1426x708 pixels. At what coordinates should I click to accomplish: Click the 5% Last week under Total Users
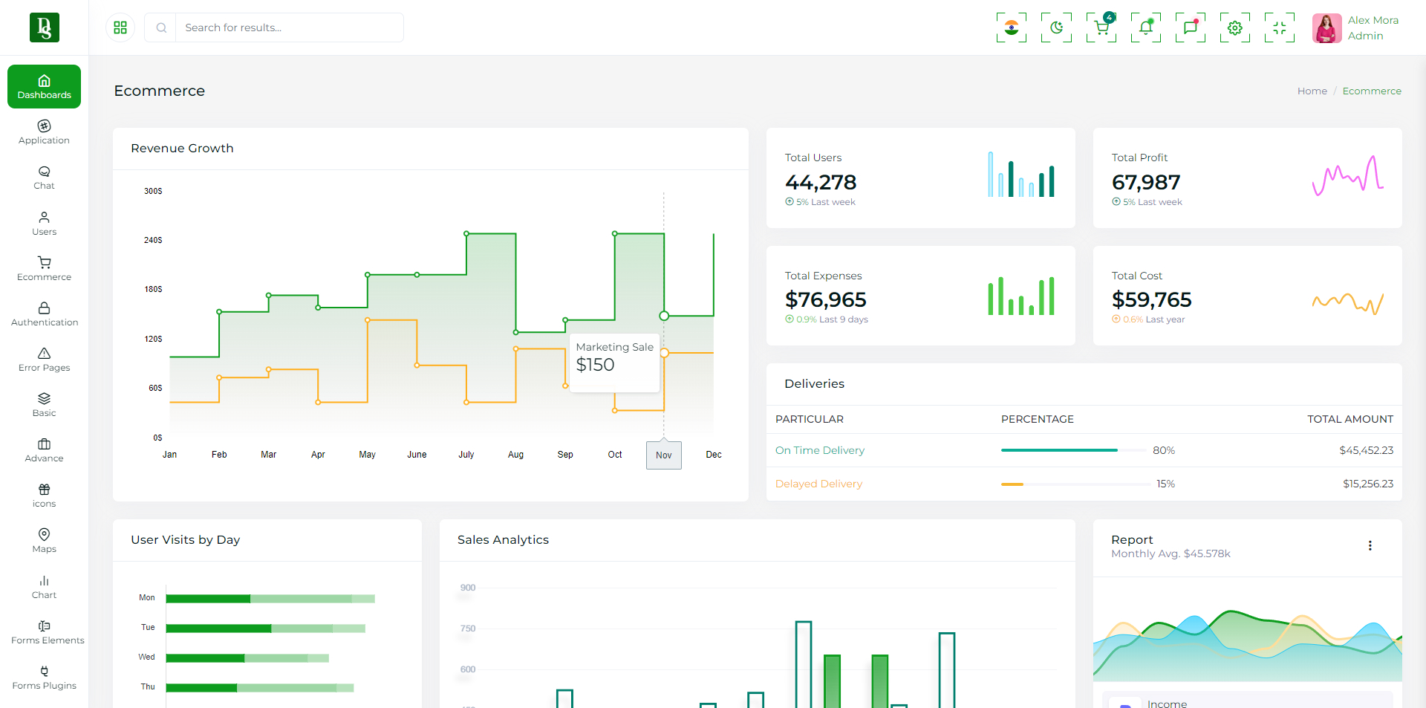tap(821, 202)
